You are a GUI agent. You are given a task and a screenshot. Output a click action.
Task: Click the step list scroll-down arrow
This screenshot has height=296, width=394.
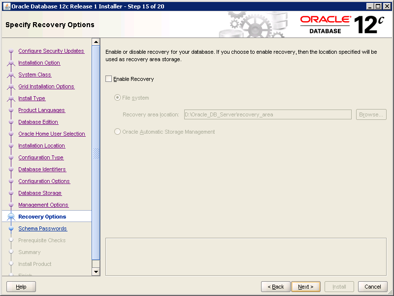(x=96, y=272)
